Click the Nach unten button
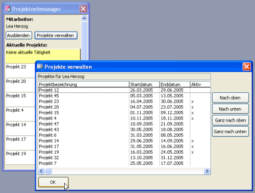Image resolution: width=255 pixels, height=193 pixels. coord(231,109)
